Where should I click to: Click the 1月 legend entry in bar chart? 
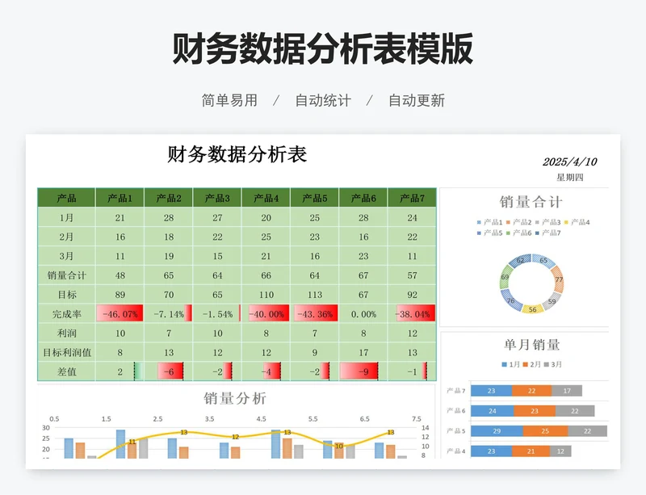coord(511,364)
